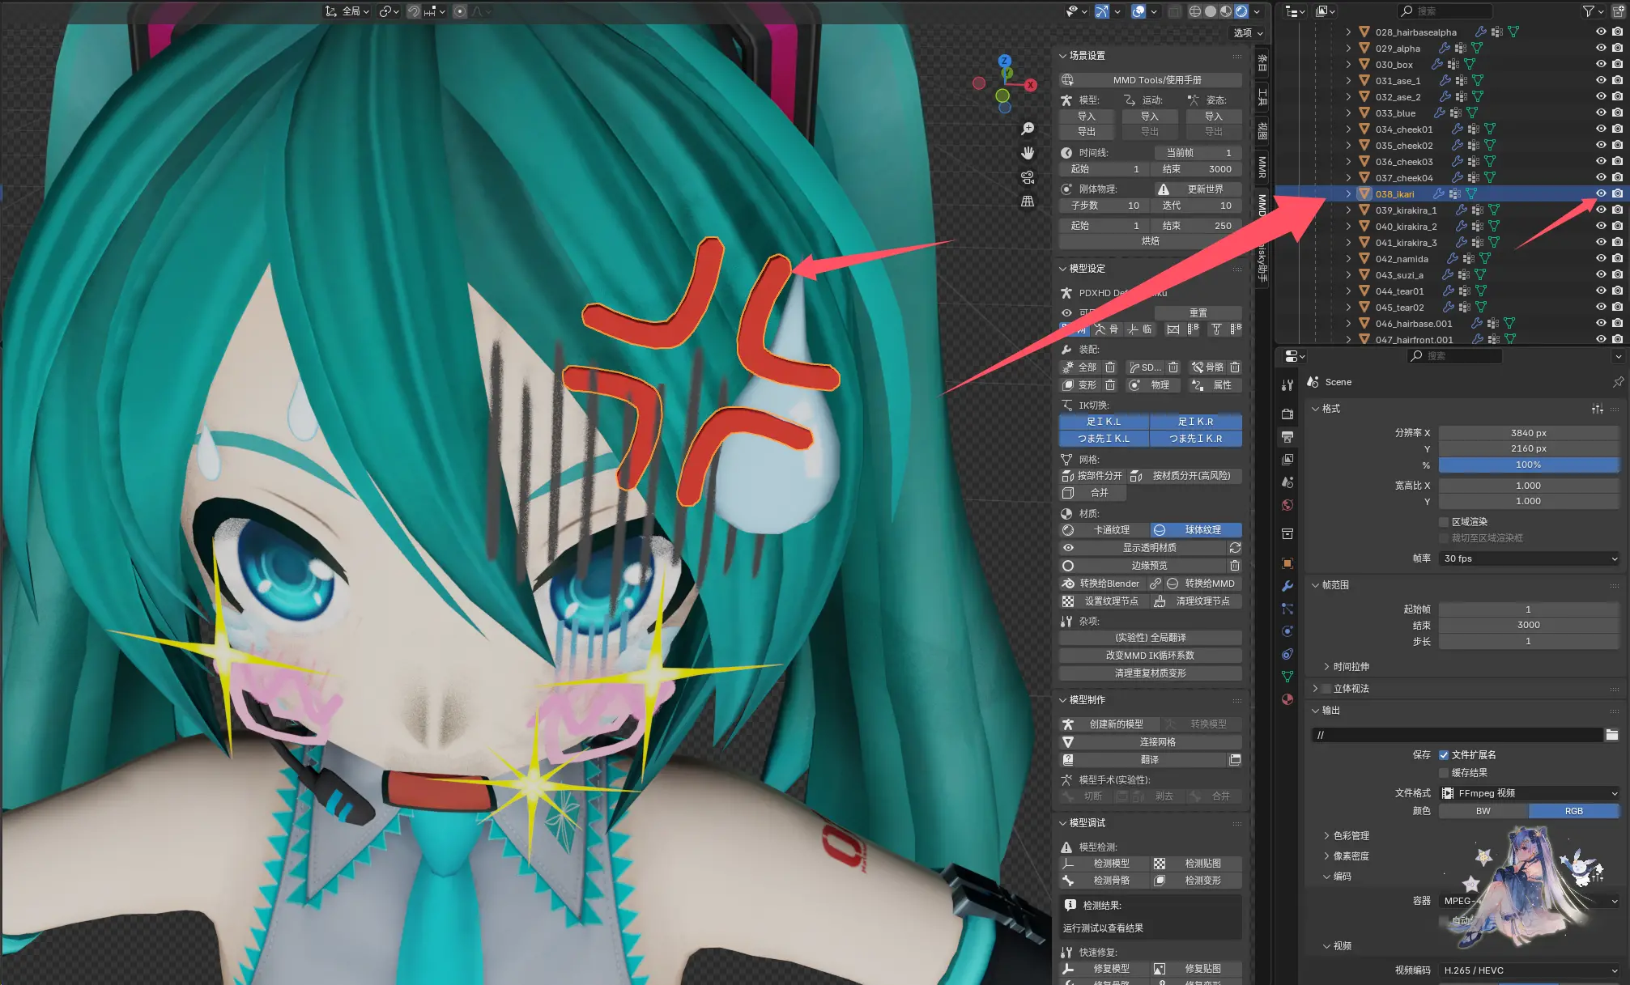Select rendered viewport shading mode
Image resolution: width=1630 pixels, height=985 pixels.
pyautogui.click(x=1241, y=11)
